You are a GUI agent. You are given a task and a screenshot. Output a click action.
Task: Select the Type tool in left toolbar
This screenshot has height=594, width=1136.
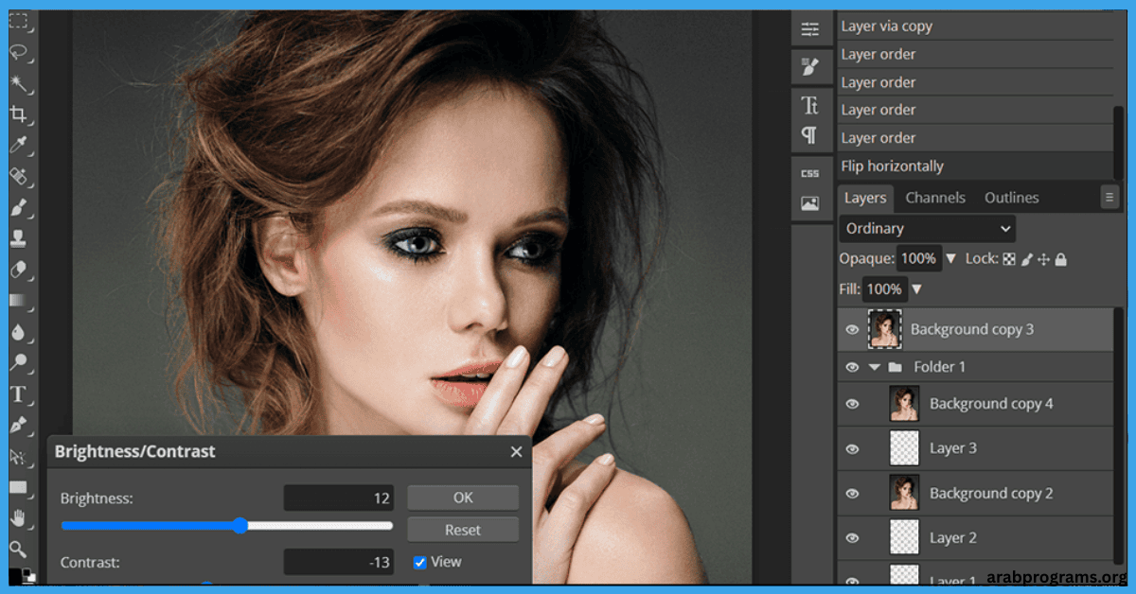[19, 393]
